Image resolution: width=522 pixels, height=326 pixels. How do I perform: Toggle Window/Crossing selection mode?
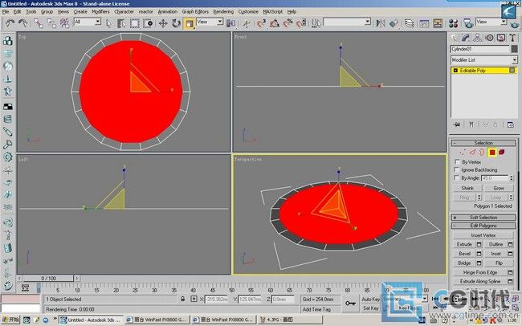[x=148, y=23]
